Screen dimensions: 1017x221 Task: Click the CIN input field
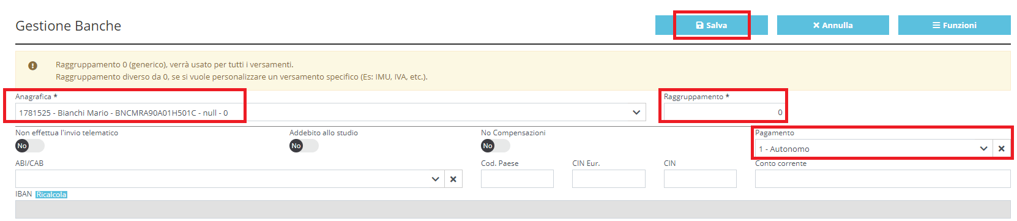(x=700, y=179)
